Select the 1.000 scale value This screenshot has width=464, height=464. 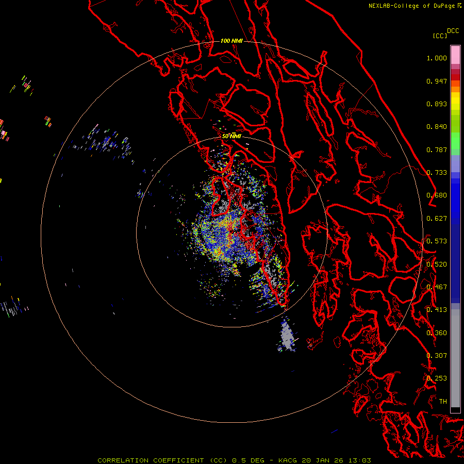437,58
